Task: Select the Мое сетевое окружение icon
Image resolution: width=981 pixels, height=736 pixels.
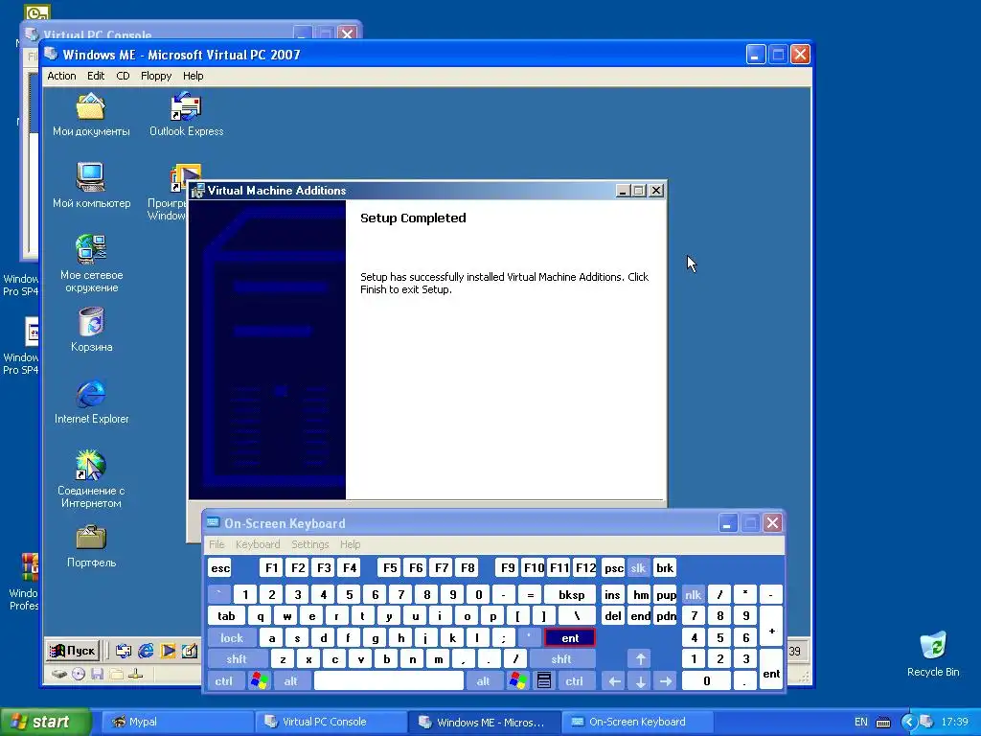Action: [x=91, y=264]
